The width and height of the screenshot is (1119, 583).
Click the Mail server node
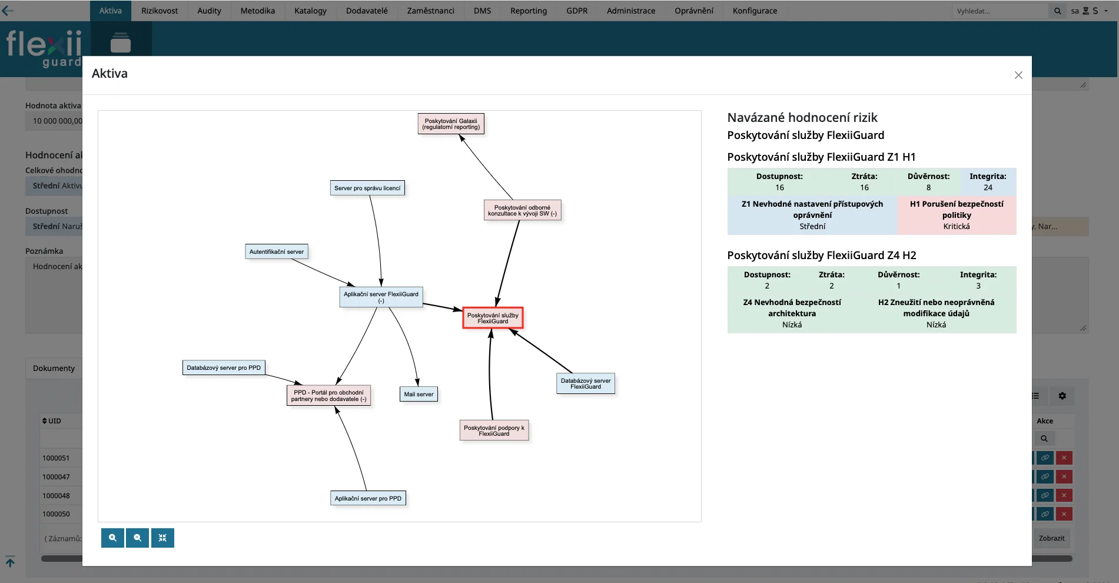[x=419, y=394]
